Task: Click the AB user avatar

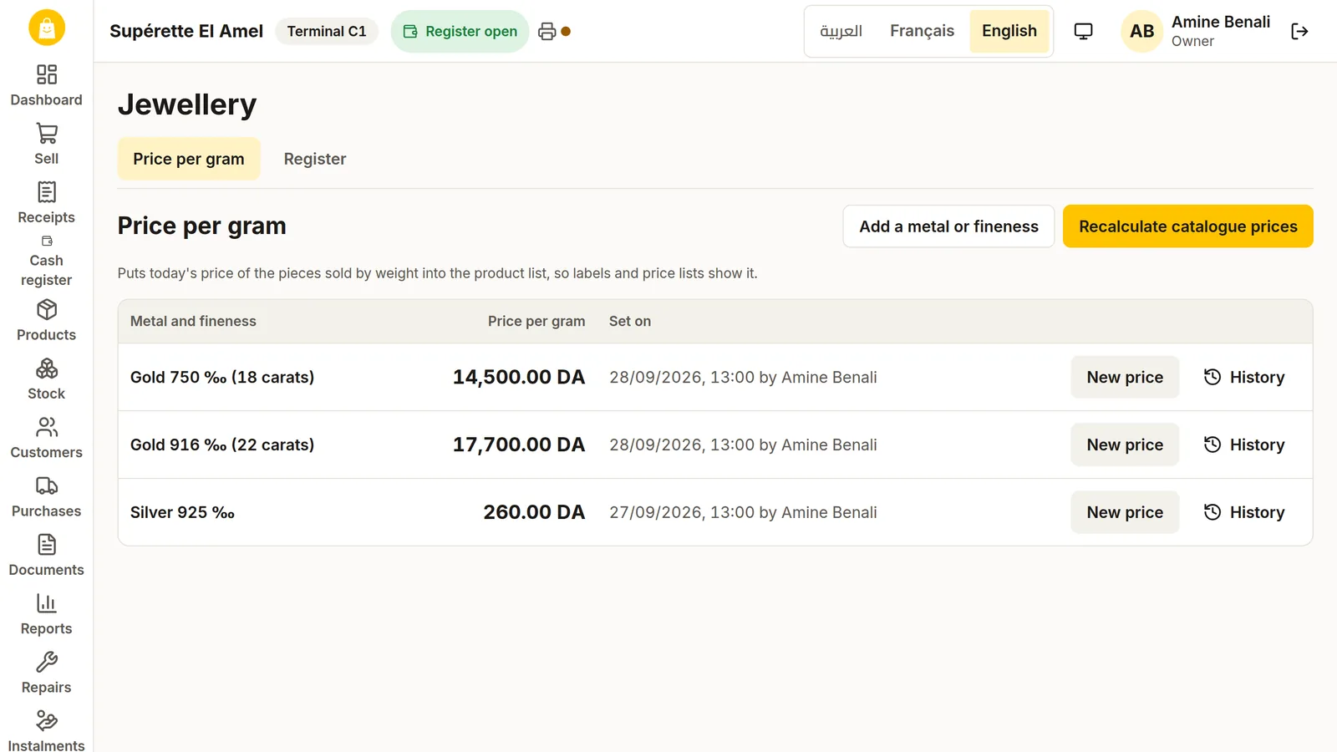Action: coord(1141,32)
